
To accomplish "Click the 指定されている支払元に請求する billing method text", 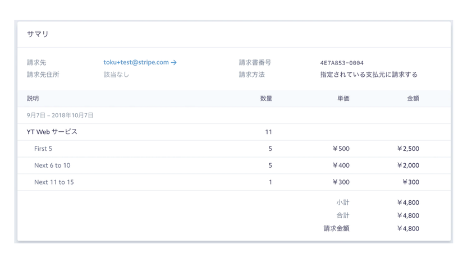I will coord(369,75).
